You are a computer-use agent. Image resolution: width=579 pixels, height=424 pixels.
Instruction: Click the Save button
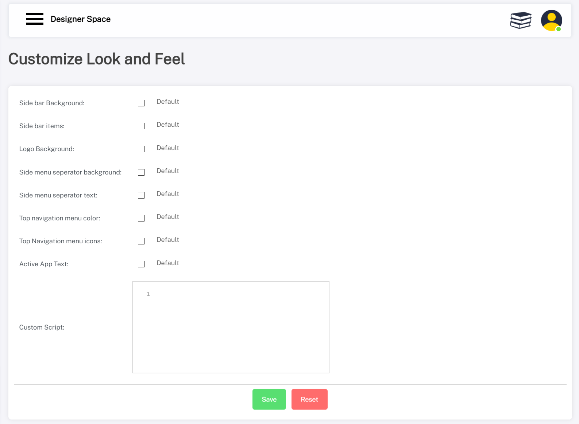(x=269, y=399)
